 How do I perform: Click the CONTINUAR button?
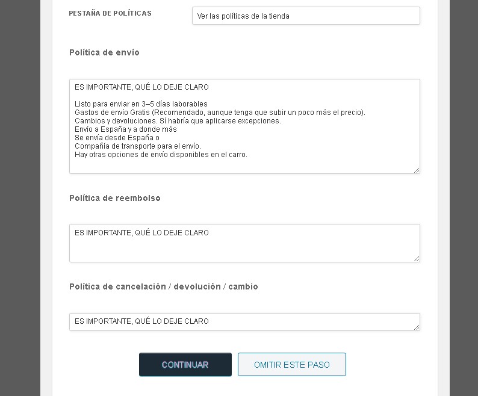185,365
